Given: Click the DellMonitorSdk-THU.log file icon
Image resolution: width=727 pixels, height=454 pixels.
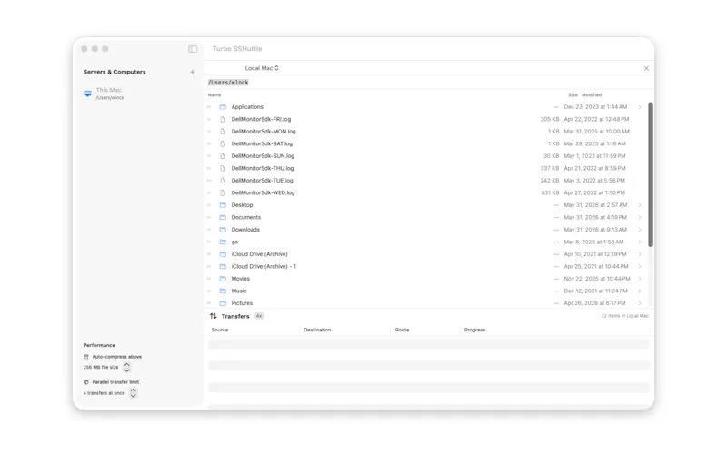Looking at the screenshot, I should (223, 168).
